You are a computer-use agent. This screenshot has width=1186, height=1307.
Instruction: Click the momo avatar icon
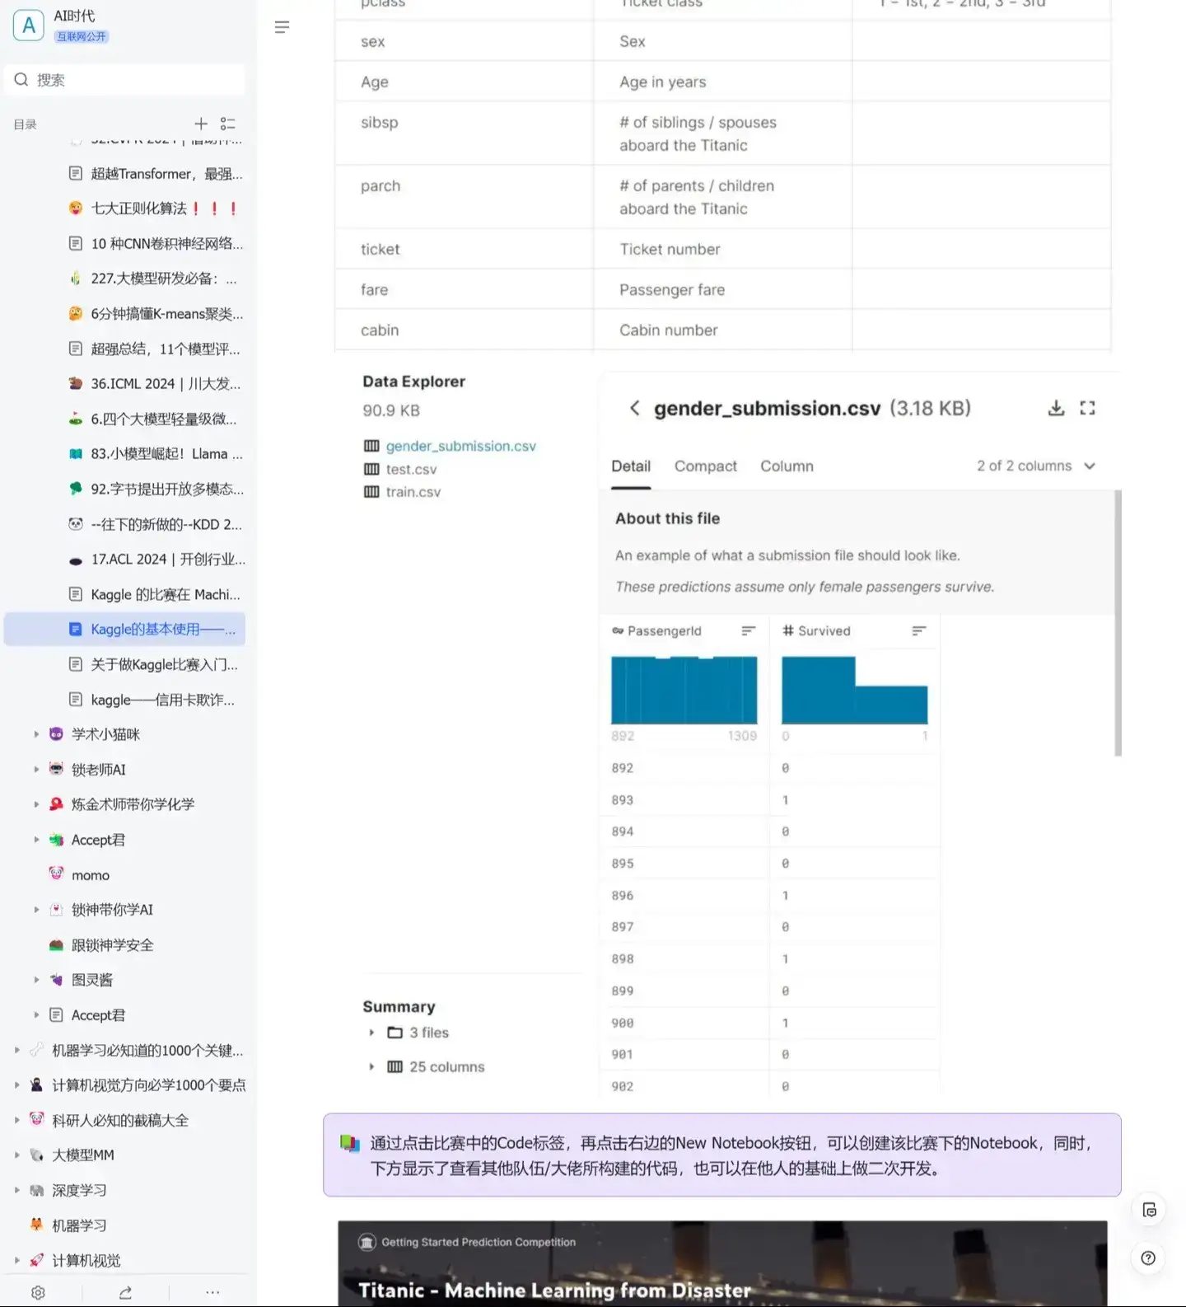click(x=56, y=874)
